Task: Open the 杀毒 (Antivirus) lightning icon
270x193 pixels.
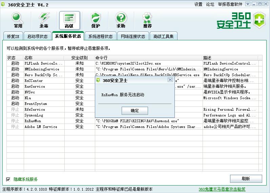Action: 44,20
